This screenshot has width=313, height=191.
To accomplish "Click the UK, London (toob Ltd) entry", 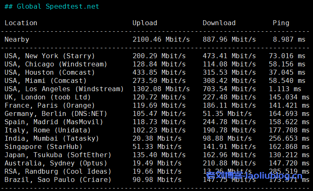I will (x=47, y=97).
